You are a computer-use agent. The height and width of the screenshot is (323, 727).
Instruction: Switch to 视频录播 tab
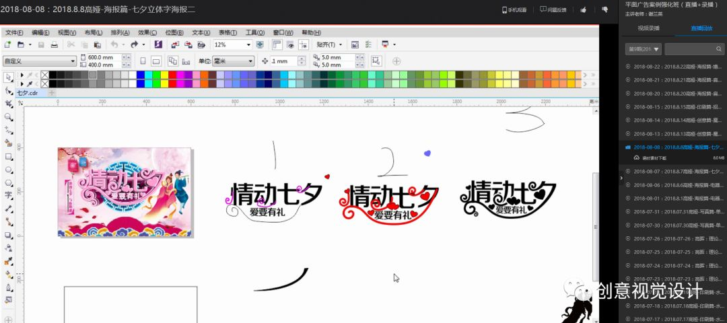tap(648, 28)
